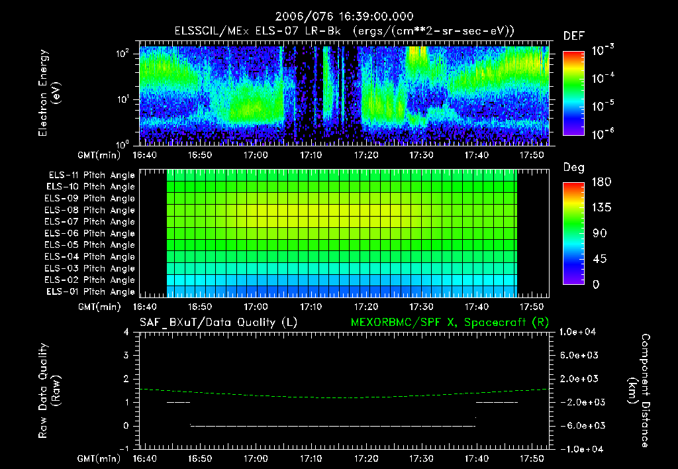
Task: Click the 'ELS-06 Pitch Angle' row label
Action: [x=89, y=233]
